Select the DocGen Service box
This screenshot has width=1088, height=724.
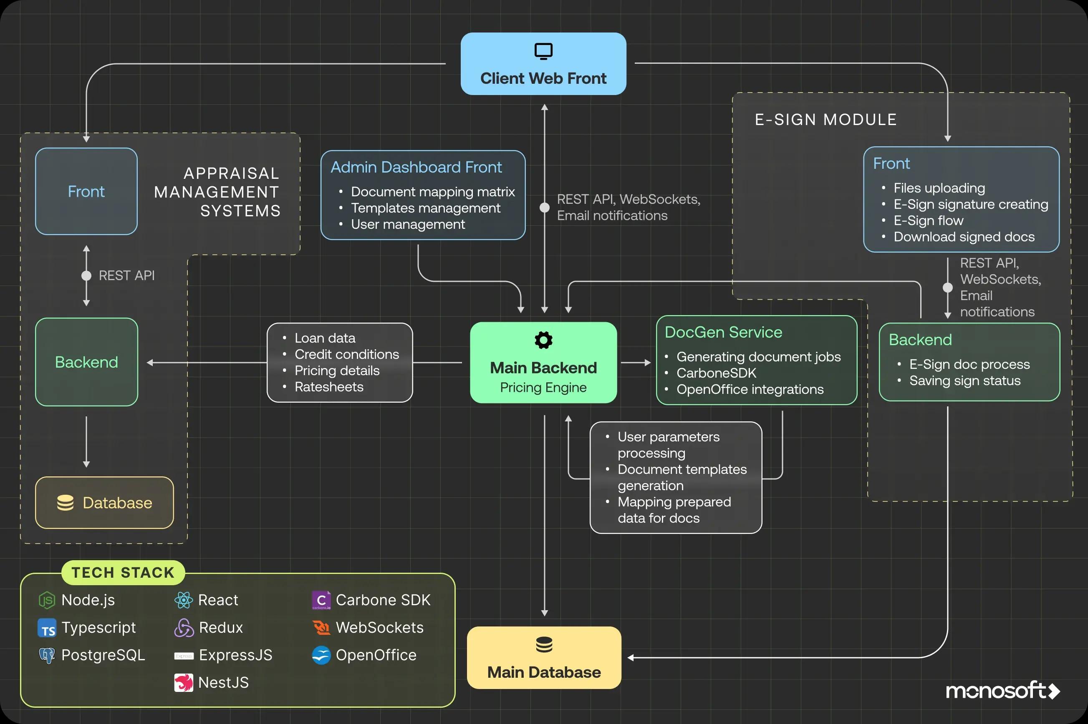point(756,361)
